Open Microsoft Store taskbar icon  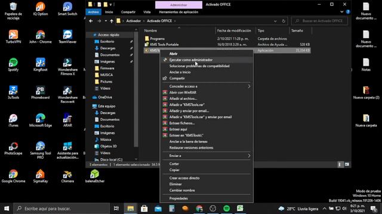[144, 209]
